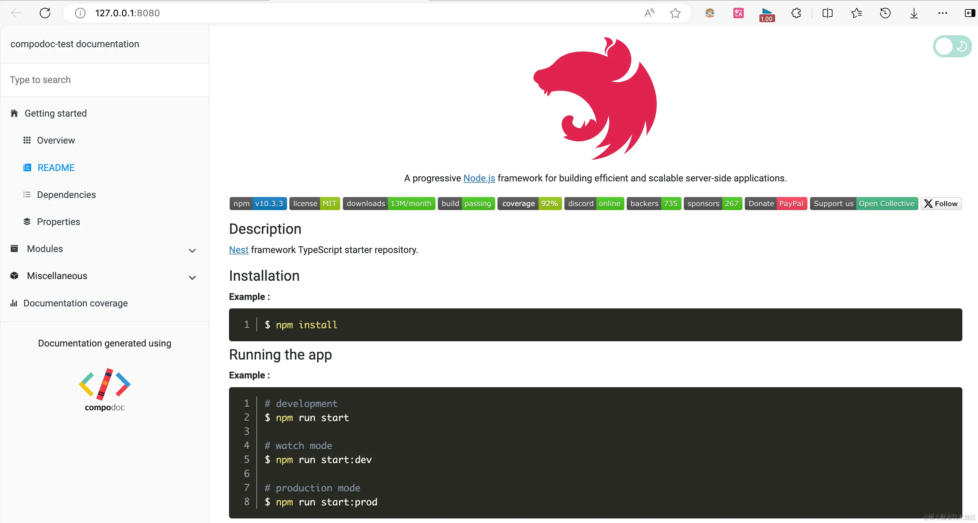The image size is (978, 523).
Task: Open the avatar face extension icon
Action: point(710,13)
